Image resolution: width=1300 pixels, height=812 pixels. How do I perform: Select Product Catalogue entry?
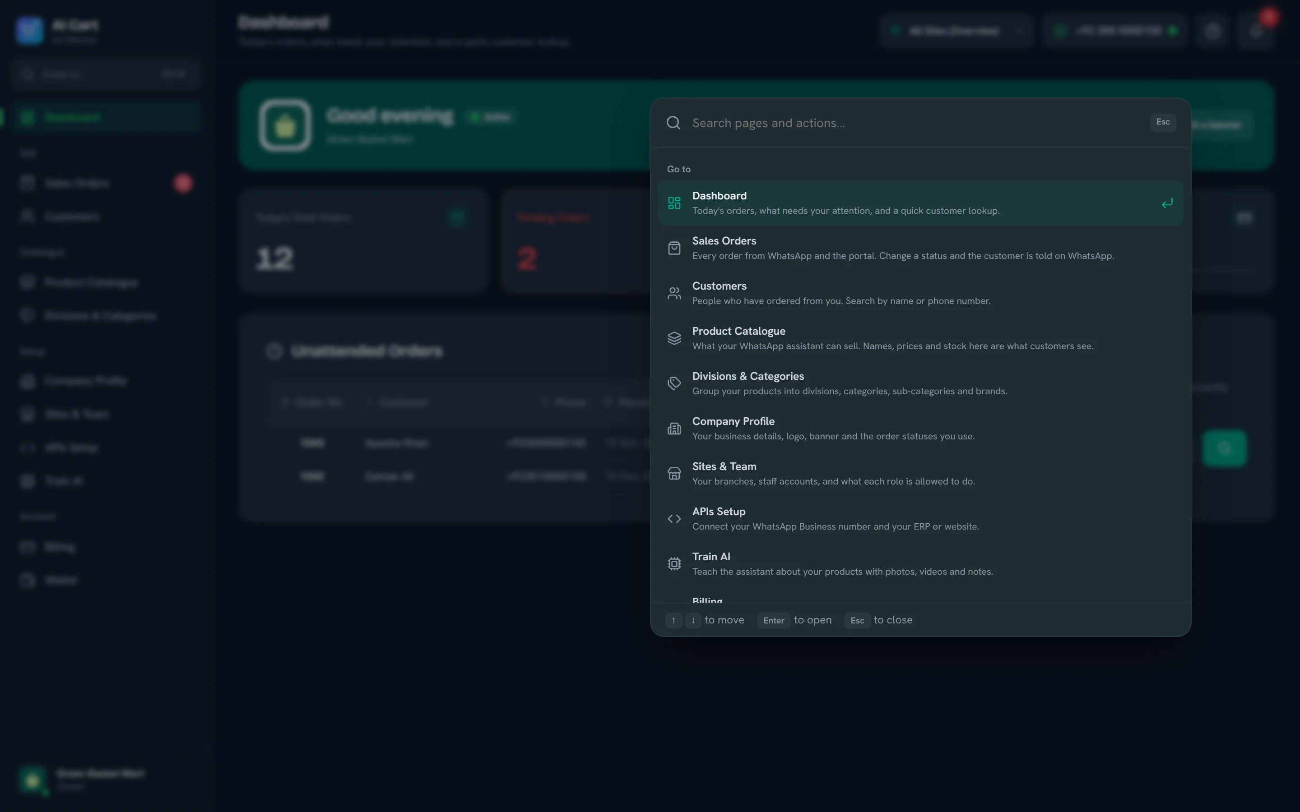[920, 338]
